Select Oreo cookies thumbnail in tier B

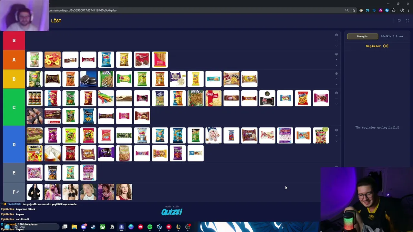88,79
